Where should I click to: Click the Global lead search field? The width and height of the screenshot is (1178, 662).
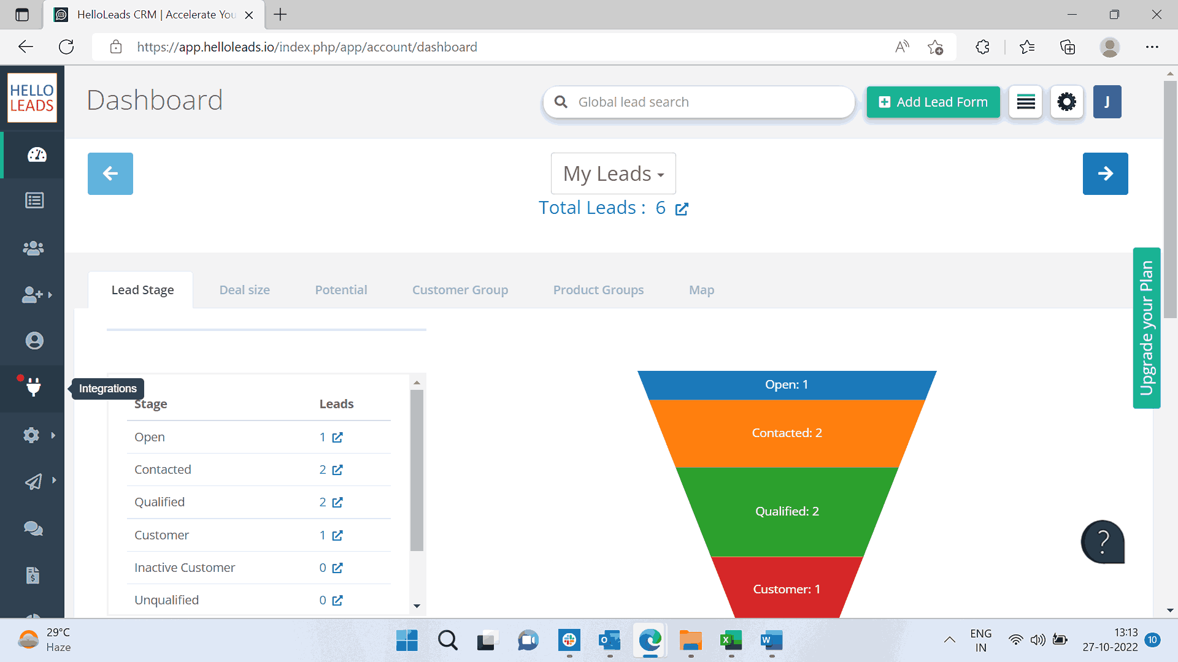[x=699, y=102]
